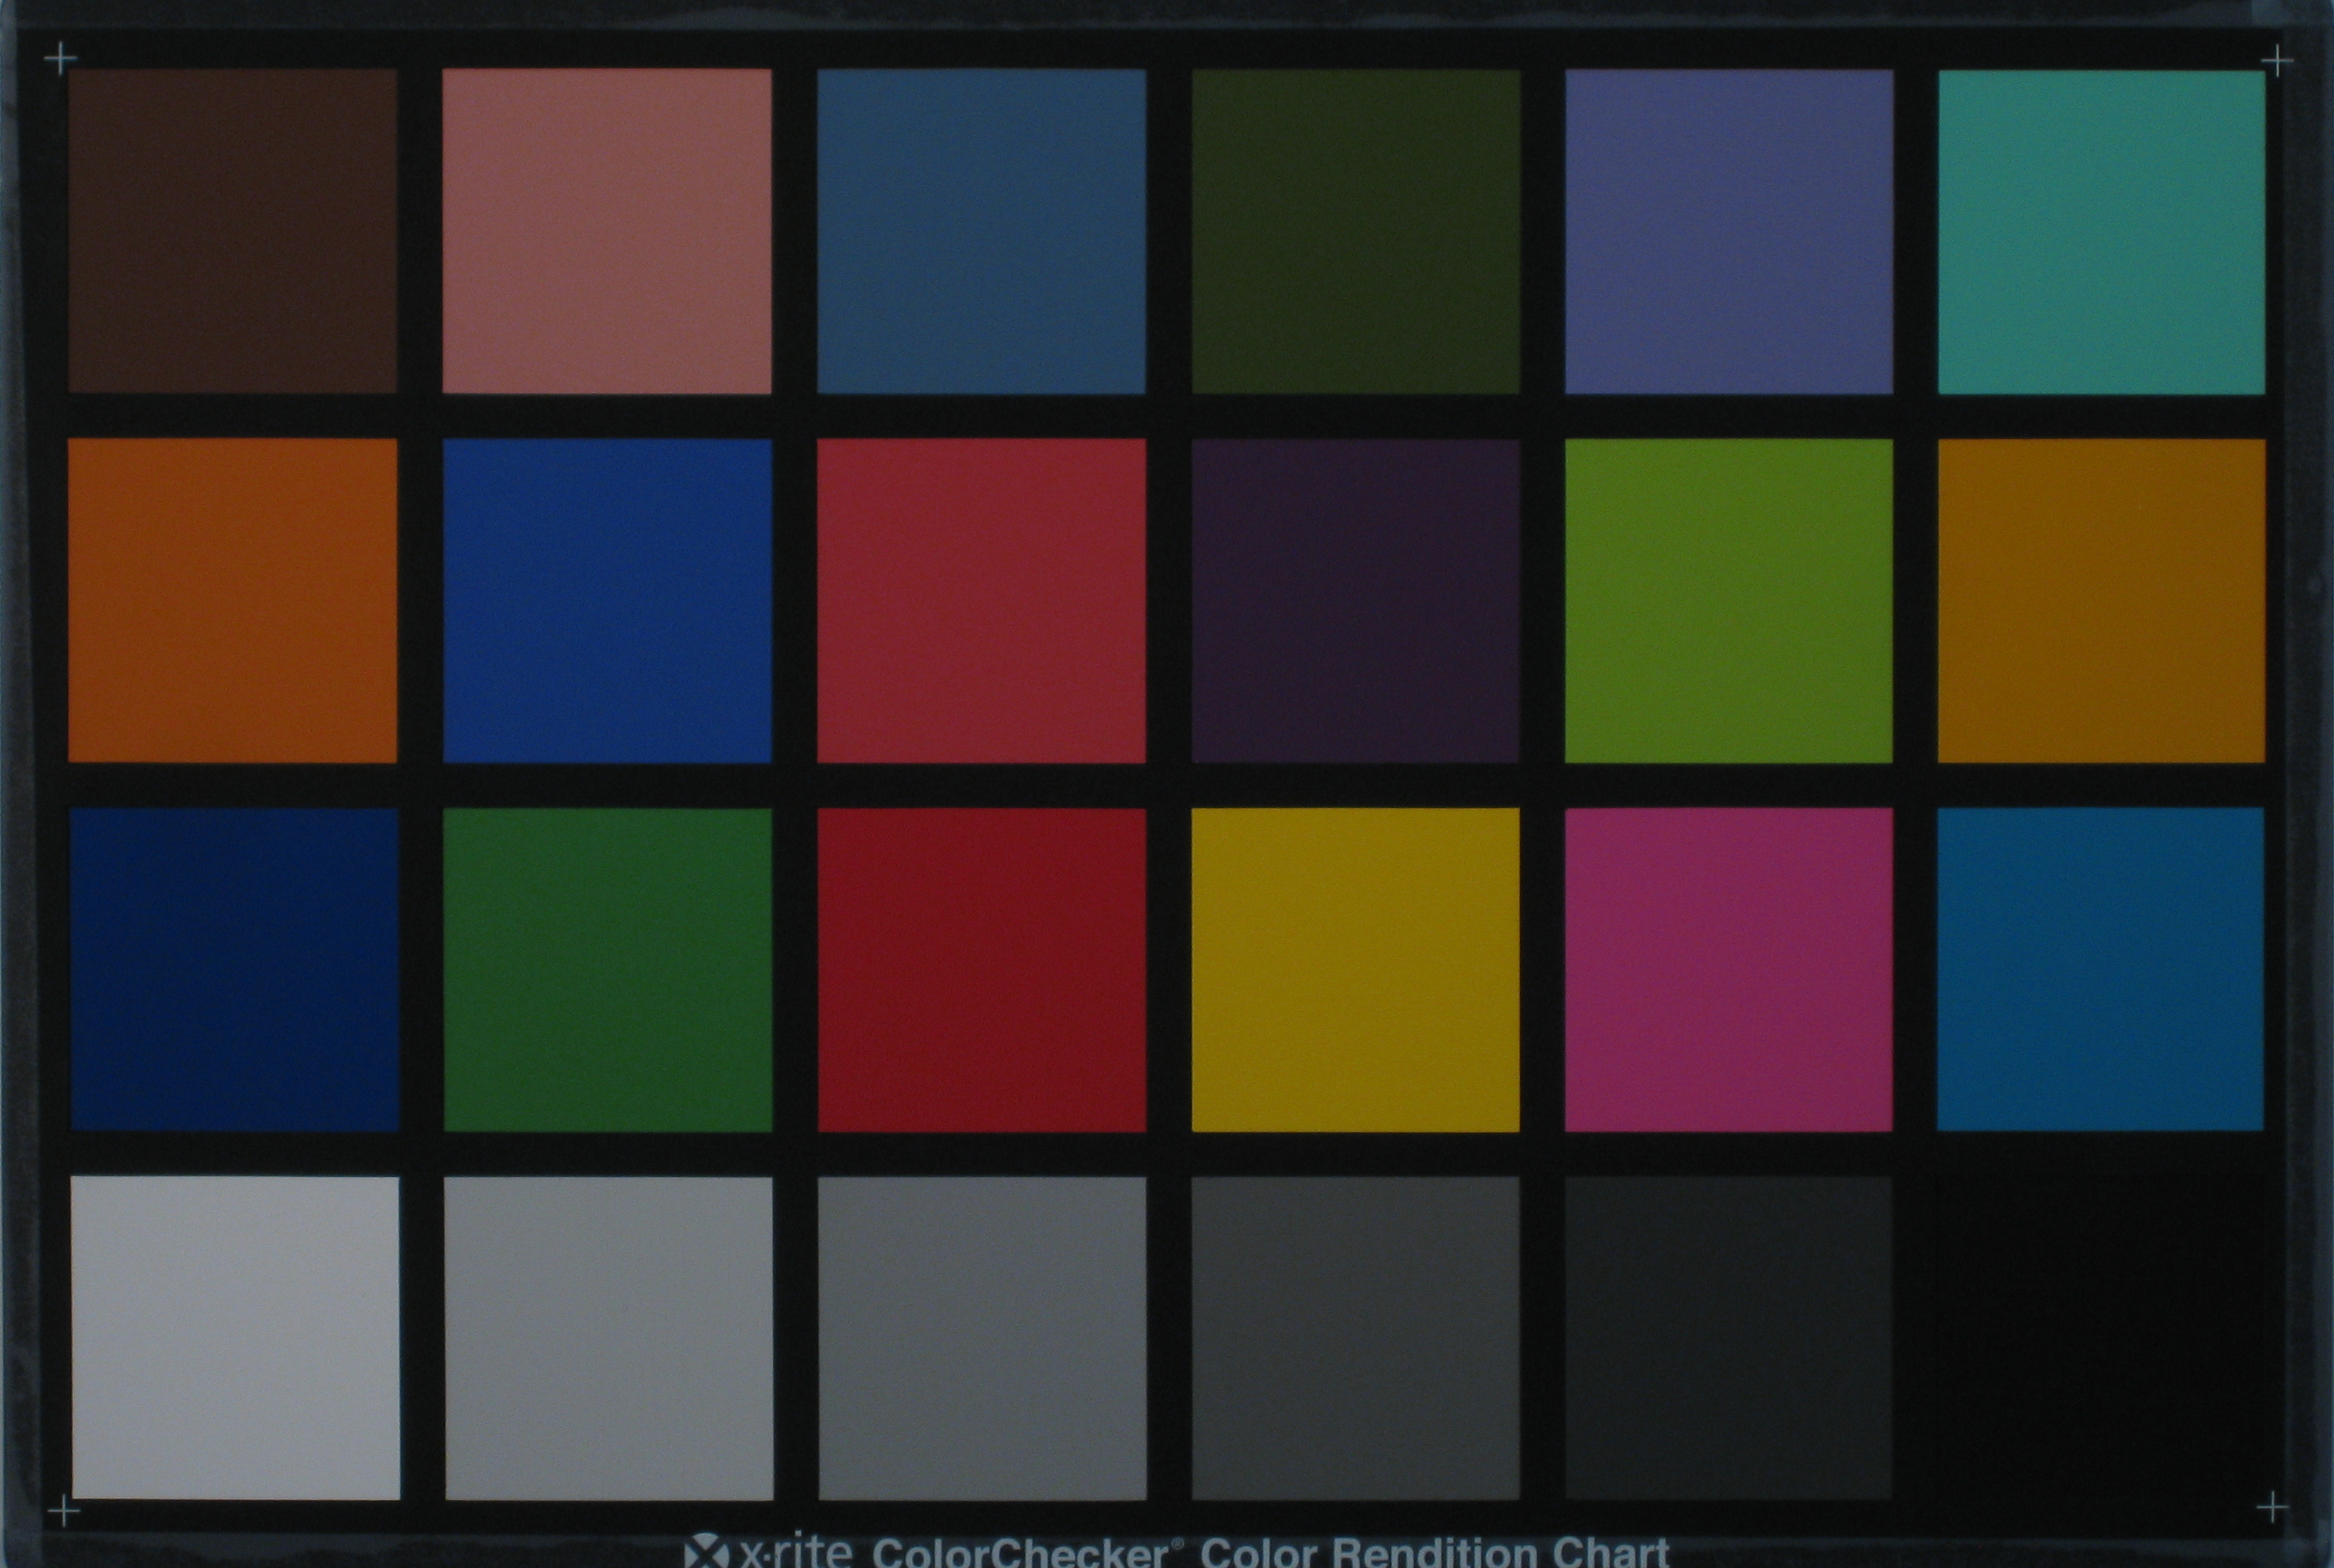This screenshot has width=2334, height=1568.
Task: Click the bottom-right registration crosshair
Action: (x=2273, y=1507)
